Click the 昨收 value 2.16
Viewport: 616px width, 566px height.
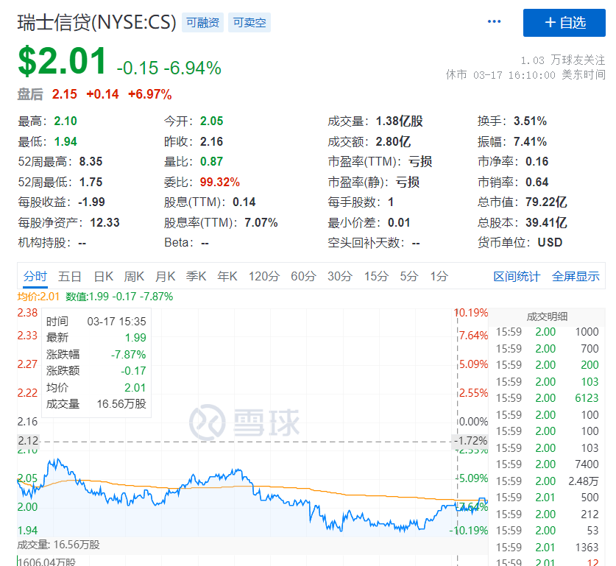point(211,141)
